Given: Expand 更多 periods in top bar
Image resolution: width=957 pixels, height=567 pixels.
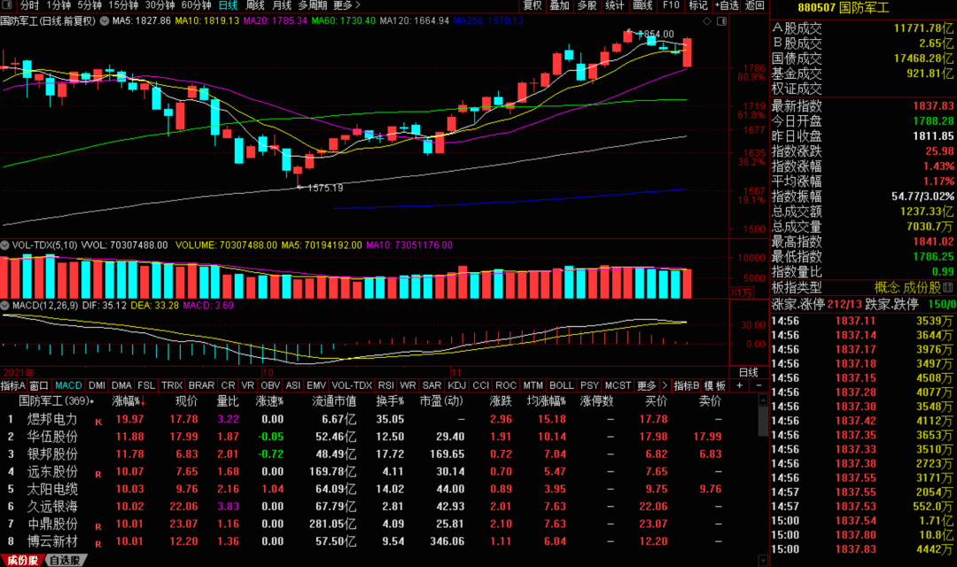Looking at the screenshot, I should coord(346,5).
